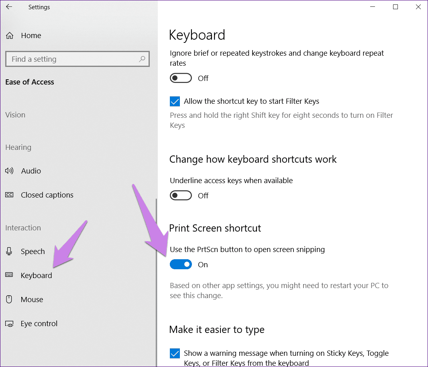Uncheck Show a warning message for Sticky Keys
Screen dimensions: 428x367
pos(175,353)
